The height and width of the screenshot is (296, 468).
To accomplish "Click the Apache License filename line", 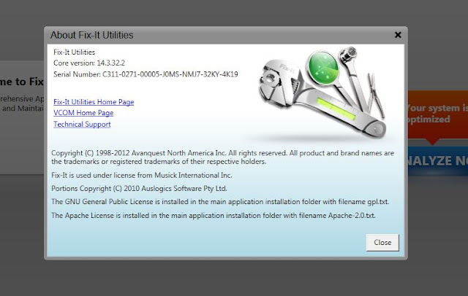I will tap(214, 215).
